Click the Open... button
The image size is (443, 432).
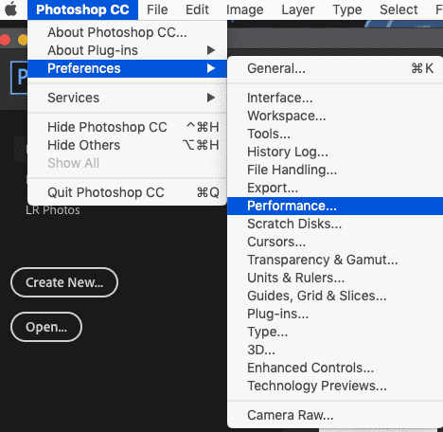(46, 327)
